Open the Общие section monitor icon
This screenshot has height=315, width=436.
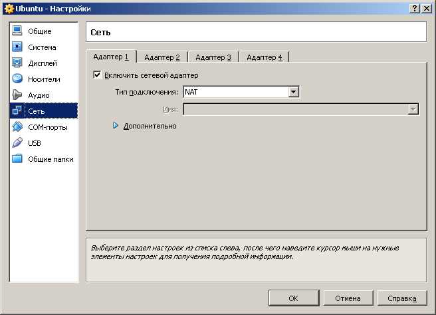17,31
